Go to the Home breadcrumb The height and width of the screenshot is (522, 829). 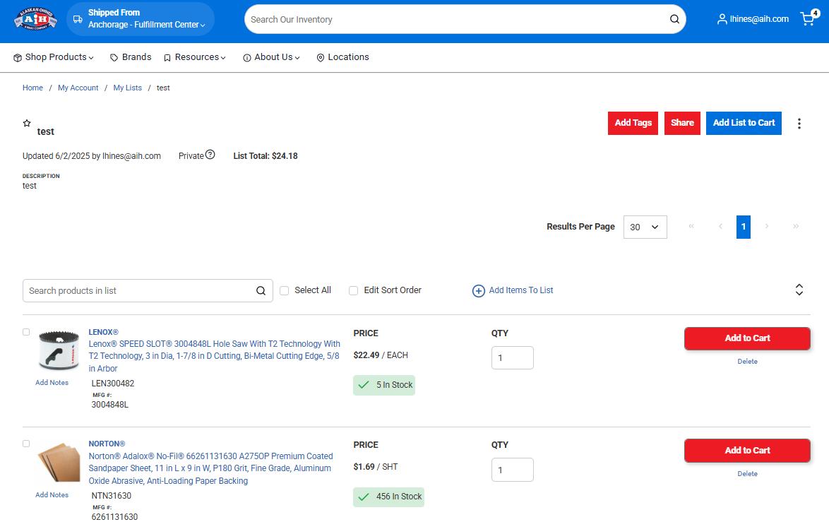point(32,88)
